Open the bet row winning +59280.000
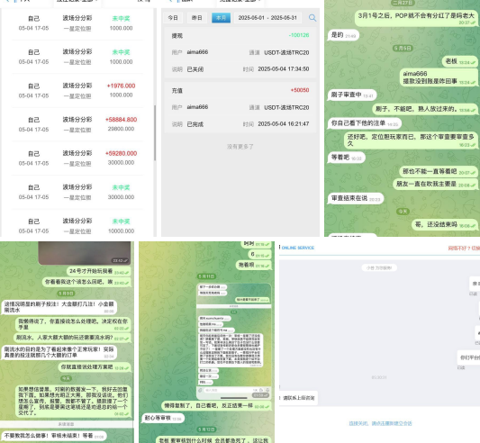This screenshot has height=443, width=480. (77, 158)
